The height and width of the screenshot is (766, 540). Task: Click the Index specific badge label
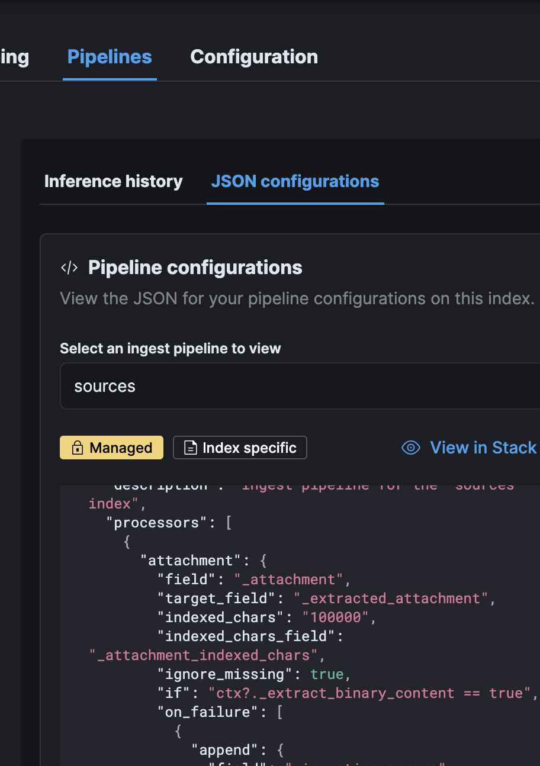[x=249, y=448]
